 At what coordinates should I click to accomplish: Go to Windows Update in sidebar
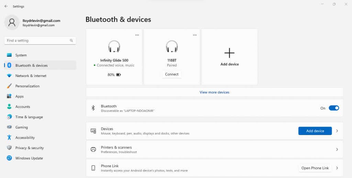[x=40, y=158]
